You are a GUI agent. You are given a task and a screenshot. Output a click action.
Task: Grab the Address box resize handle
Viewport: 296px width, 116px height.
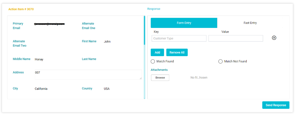pyautogui.click(x=141, y=79)
